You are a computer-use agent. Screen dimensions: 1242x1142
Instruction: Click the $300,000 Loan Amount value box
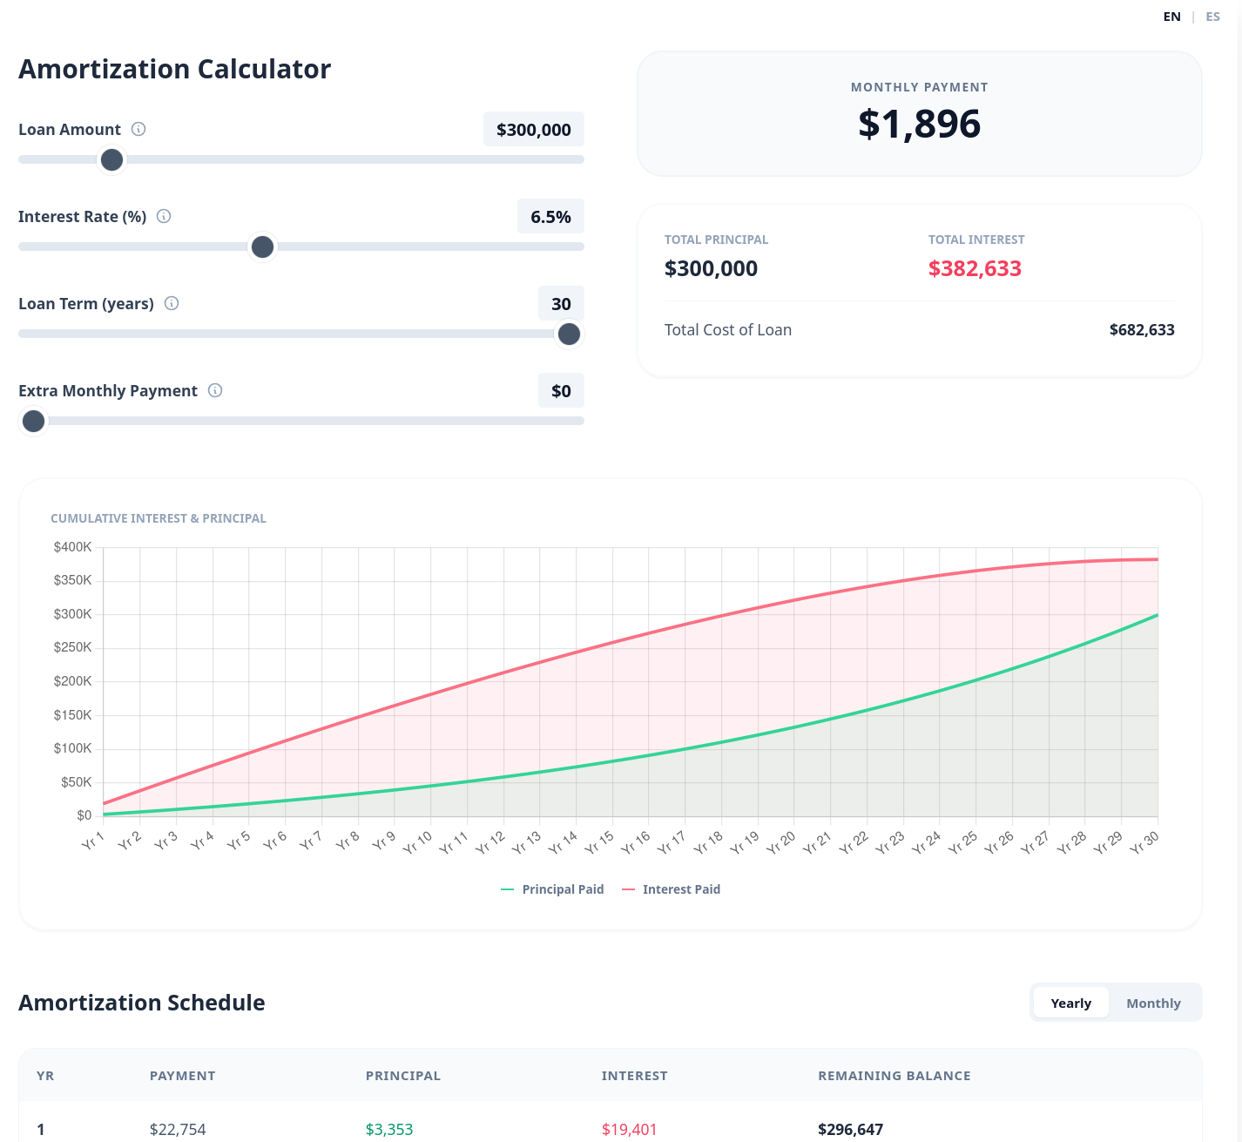pyautogui.click(x=532, y=129)
